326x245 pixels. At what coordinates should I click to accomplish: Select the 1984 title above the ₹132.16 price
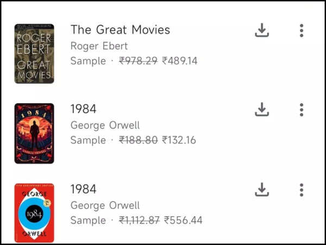click(x=83, y=109)
